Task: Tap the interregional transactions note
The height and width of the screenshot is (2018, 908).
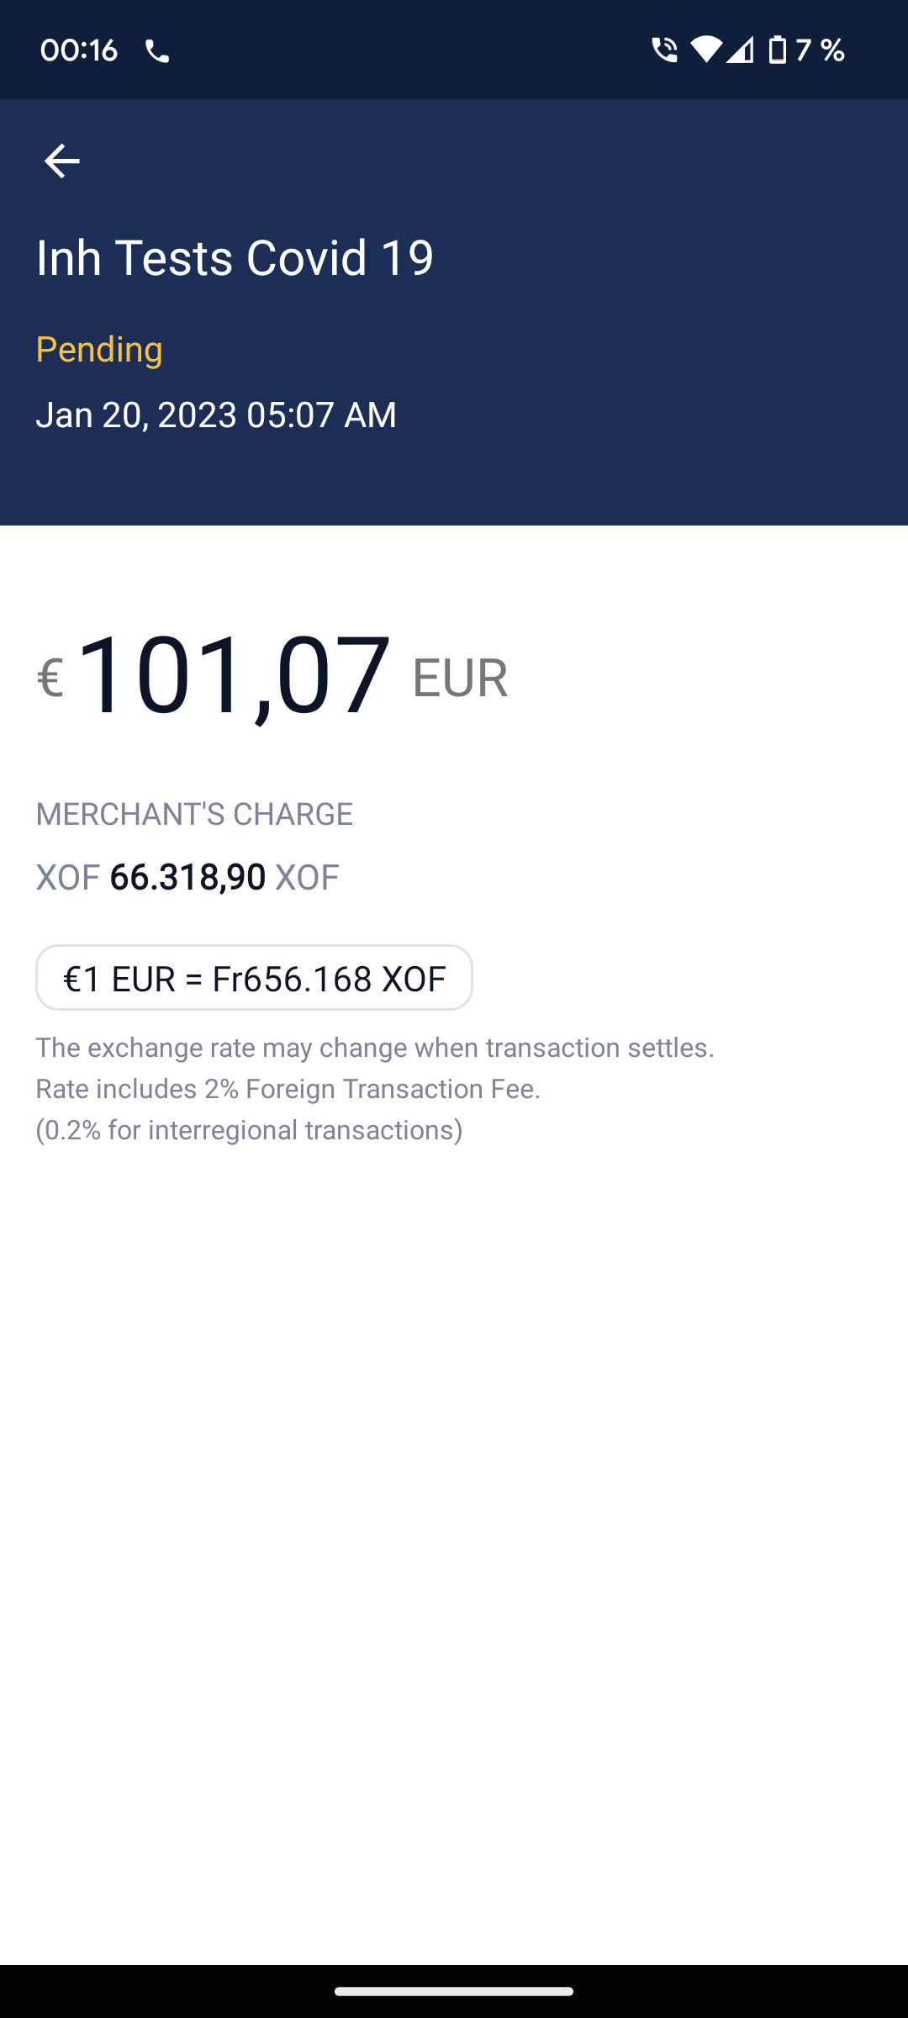Action: coord(249,1130)
